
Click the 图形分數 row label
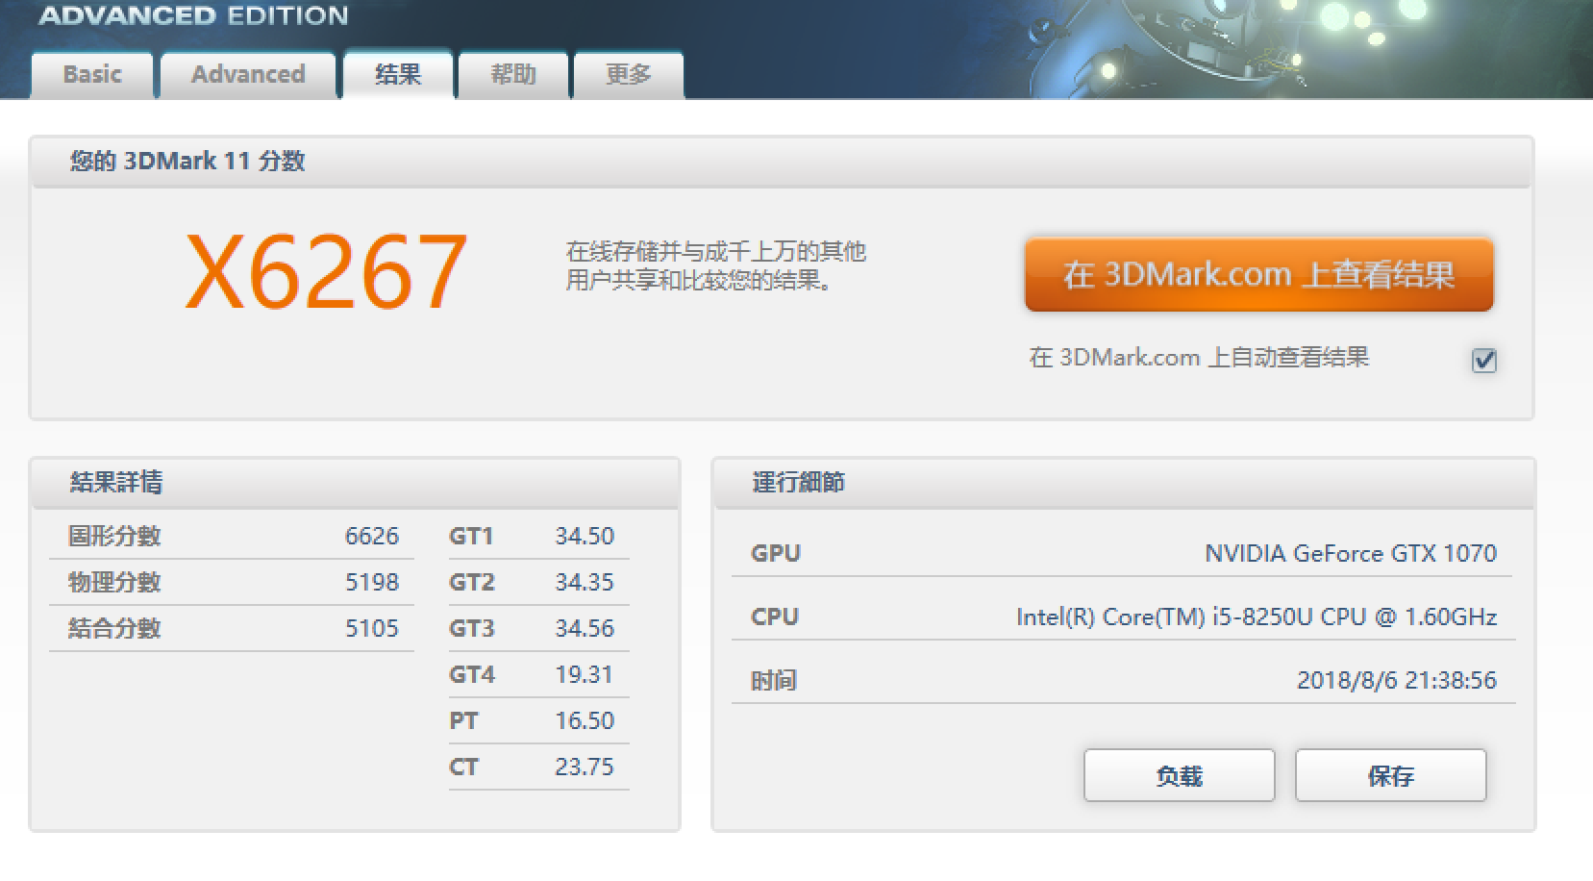click(114, 536)
